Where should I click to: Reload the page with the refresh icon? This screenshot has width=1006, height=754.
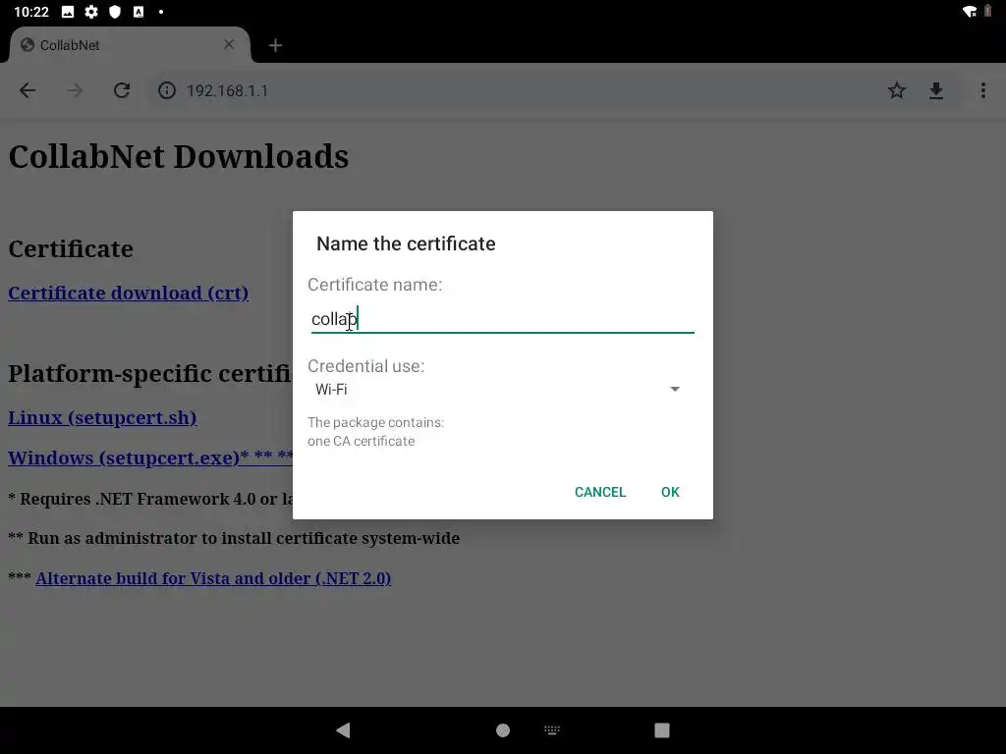tap(122, 90)
